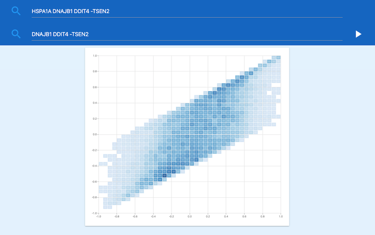Click x-axis label 0.6
The height and width of the screenshot is (235, 375).
[x=244, y=217]
